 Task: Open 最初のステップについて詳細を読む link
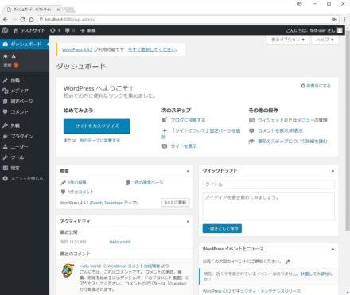pos(293,142)
